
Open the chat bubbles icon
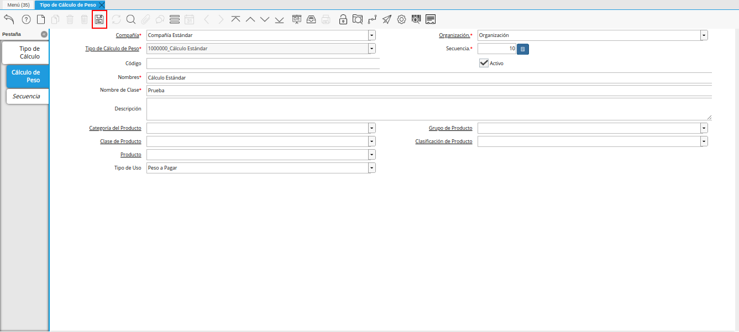coord(160,19)
